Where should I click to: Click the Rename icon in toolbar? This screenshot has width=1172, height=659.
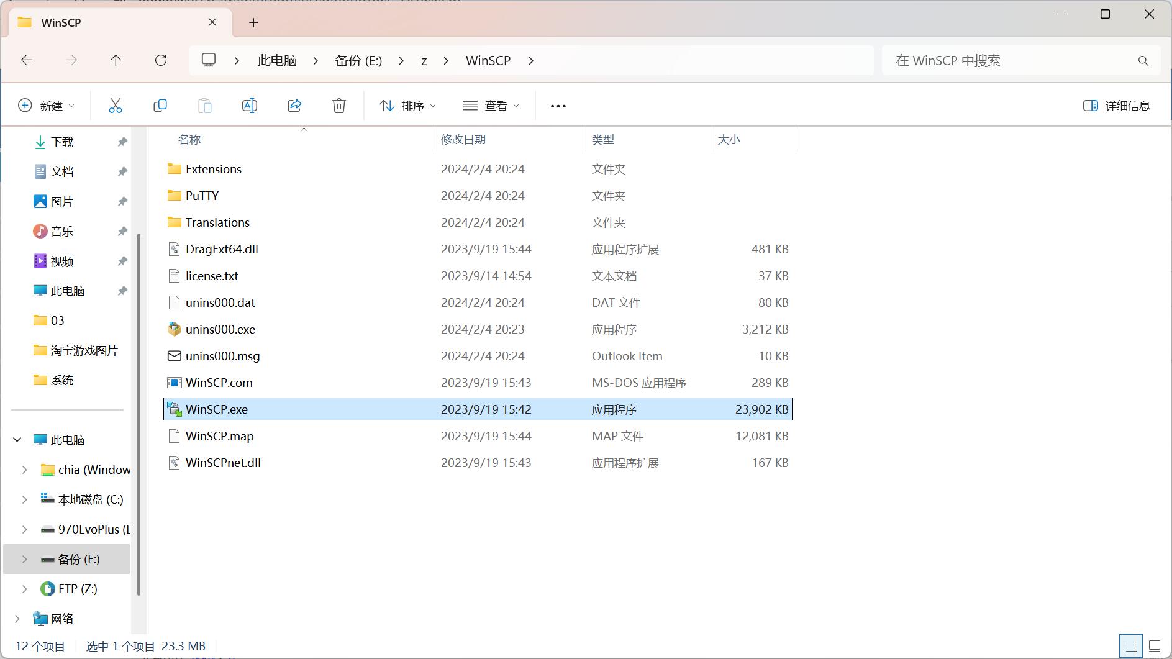pyautogui.click(x=250, y=106)
